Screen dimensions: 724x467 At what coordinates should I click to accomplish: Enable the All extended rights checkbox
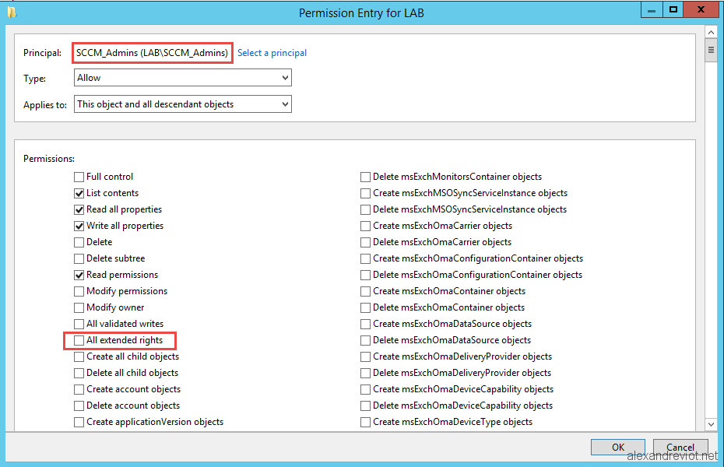pyautogui.click(x=79, y=341)
